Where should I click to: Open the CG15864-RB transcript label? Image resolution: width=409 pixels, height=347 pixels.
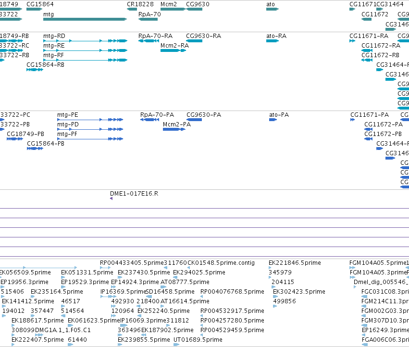45,65
